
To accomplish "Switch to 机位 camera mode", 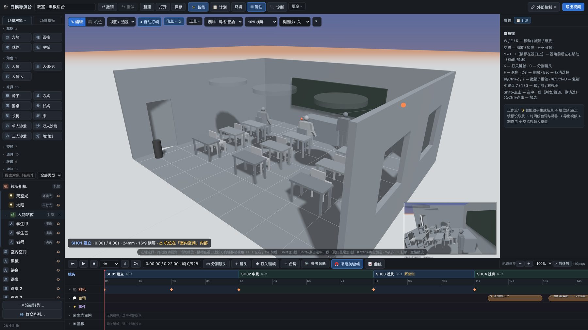I will click(95, 22).
